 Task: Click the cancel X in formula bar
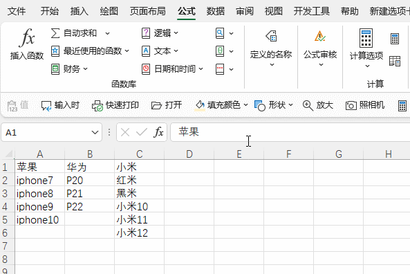pos(125,132)
